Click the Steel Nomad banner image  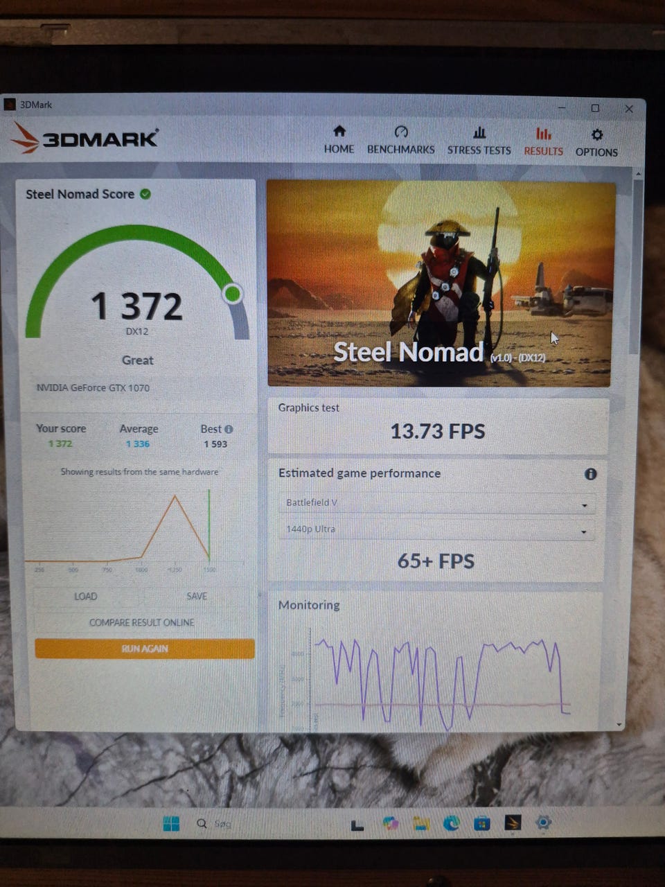click(x=441, y=283)
